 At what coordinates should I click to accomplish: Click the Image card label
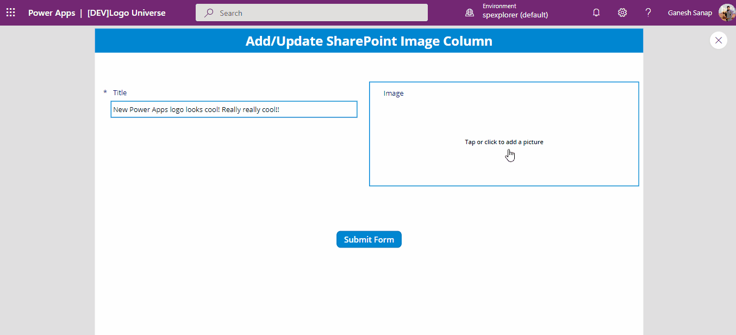pos(393,93)
